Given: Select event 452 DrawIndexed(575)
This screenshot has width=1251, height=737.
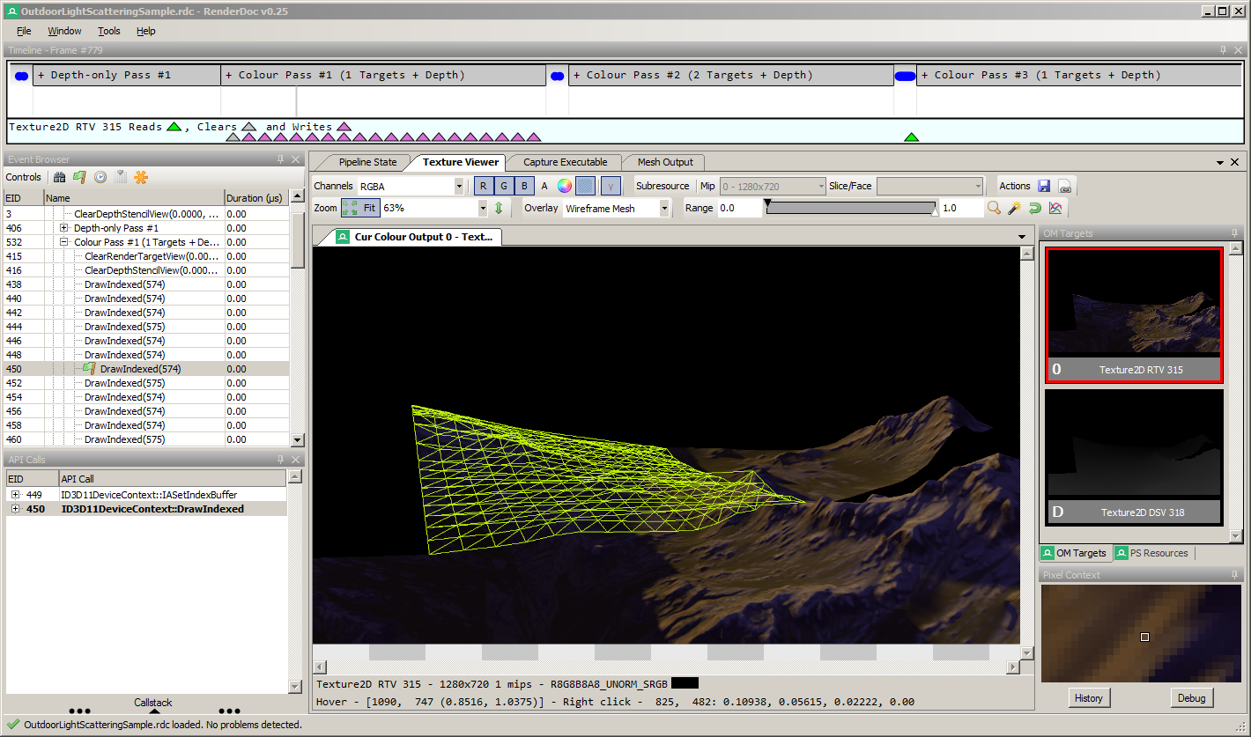Looking at the screenshot, I should coord(146,383).
